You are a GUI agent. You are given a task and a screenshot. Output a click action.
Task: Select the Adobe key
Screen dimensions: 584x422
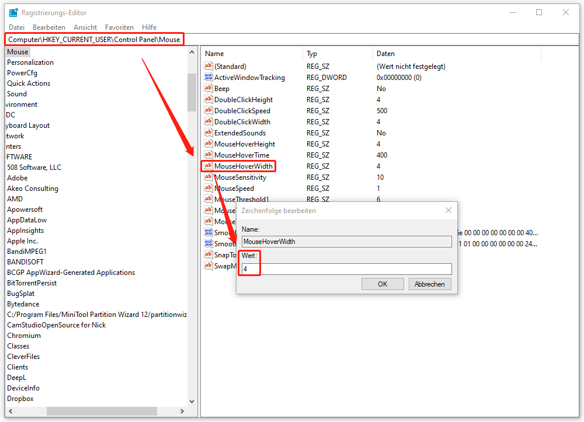[17, 178]
